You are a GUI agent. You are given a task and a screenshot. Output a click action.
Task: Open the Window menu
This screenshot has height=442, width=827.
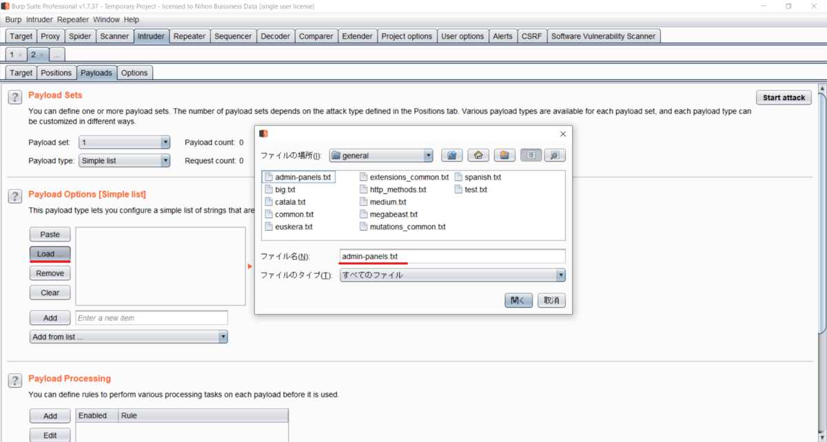(x=106, y=19)
